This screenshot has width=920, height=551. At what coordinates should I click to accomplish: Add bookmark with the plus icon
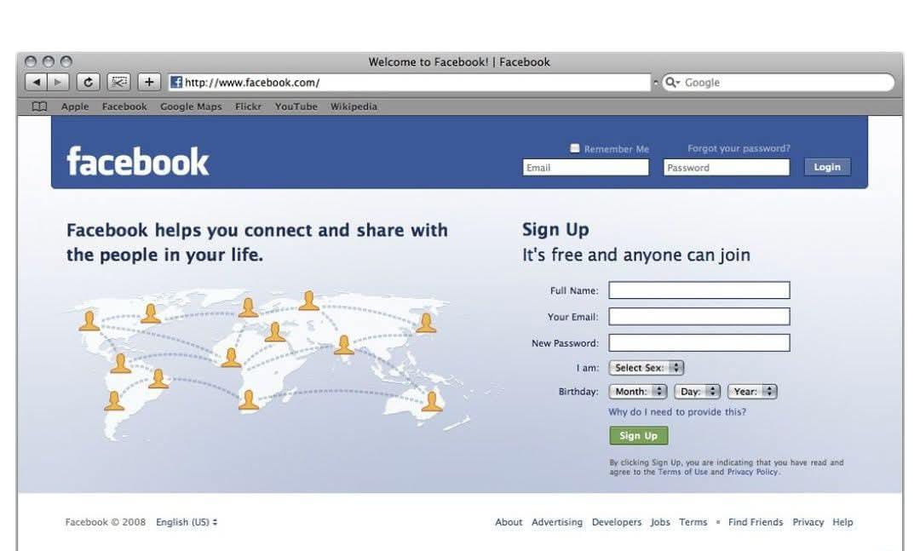coord(149,82)
